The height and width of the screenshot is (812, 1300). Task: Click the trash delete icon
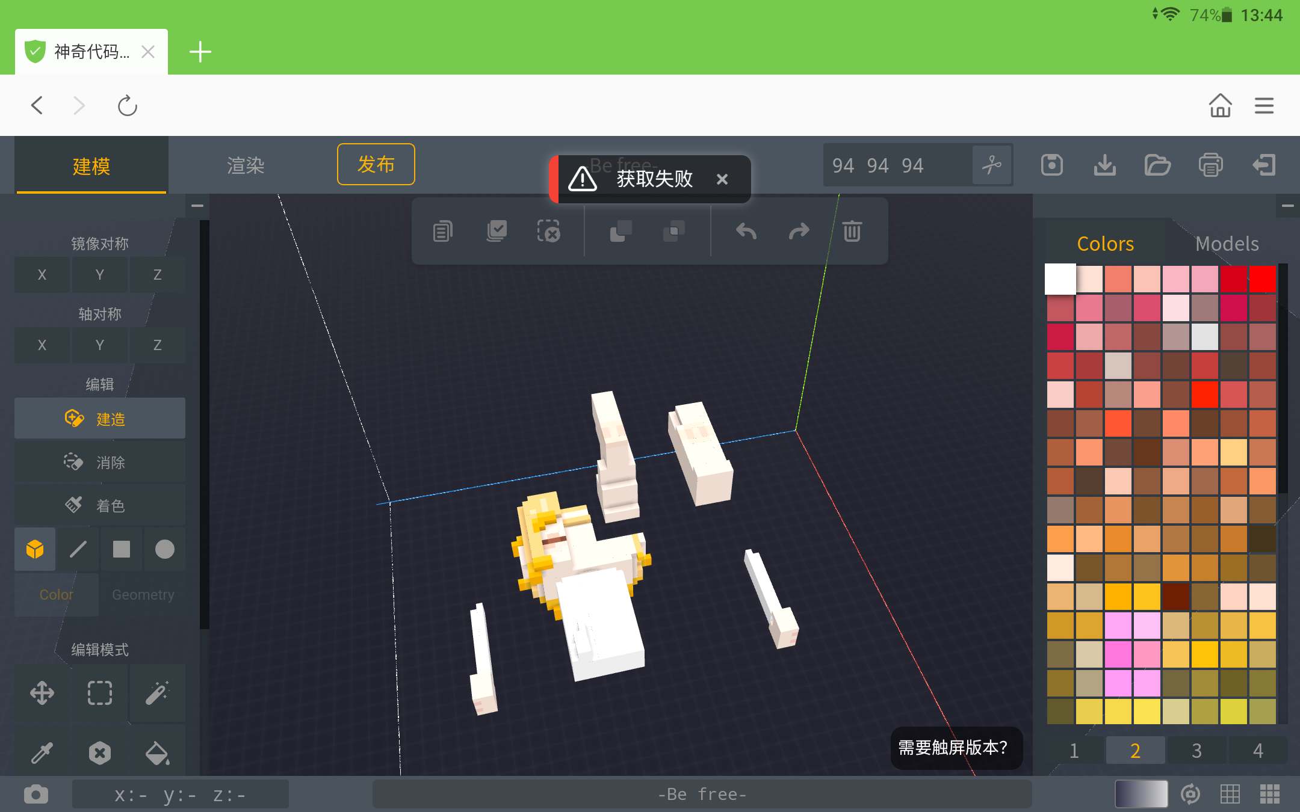point(852,231)
